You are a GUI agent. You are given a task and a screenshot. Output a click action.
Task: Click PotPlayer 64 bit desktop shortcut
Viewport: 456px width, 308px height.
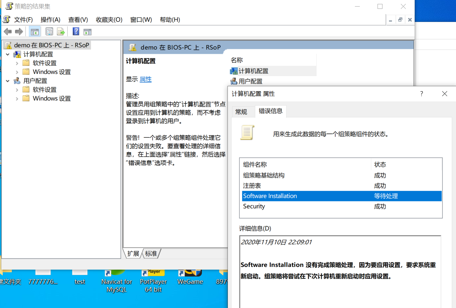pyautogui.click(x=153, y=281)
